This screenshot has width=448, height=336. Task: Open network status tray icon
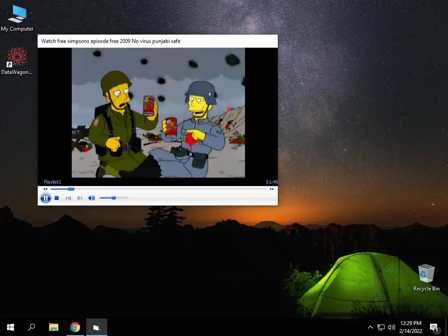pyautogui.click(x=381, y=327)
